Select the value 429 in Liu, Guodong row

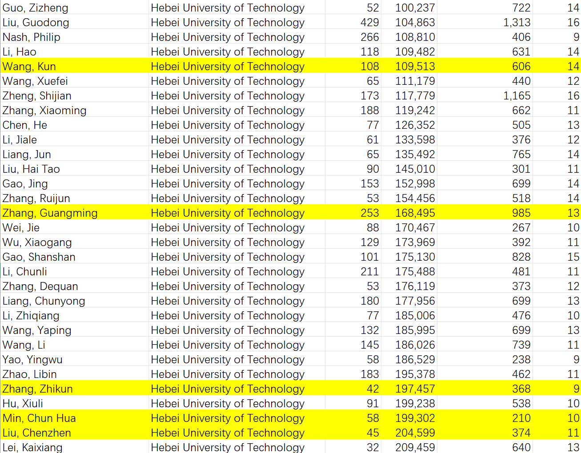pos(369,23)
